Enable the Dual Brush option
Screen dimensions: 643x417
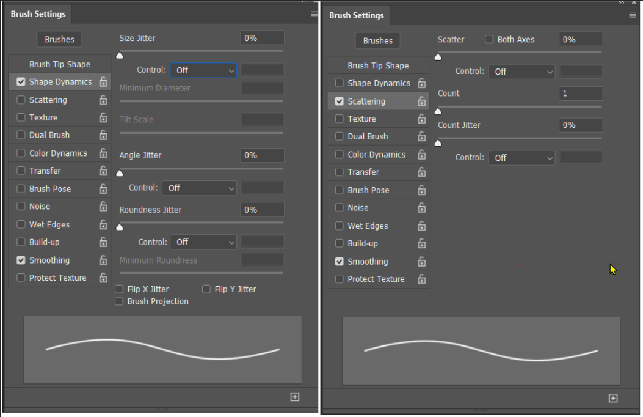[x=21, y=135]
